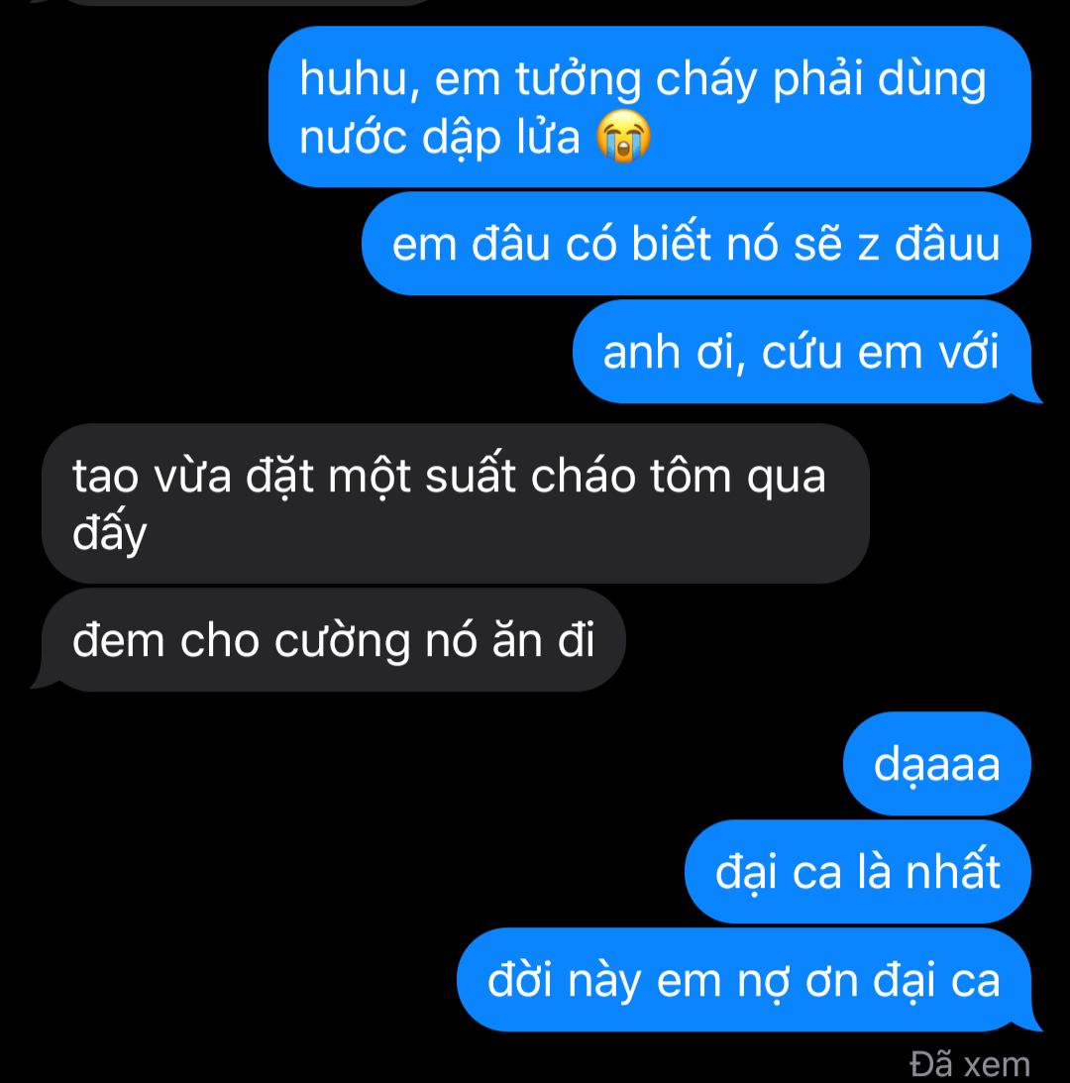The image size is (1070, 1083).
Task: Tap the 'tao vừa đặt một suất cháo tôm' message
Action: 455,503
